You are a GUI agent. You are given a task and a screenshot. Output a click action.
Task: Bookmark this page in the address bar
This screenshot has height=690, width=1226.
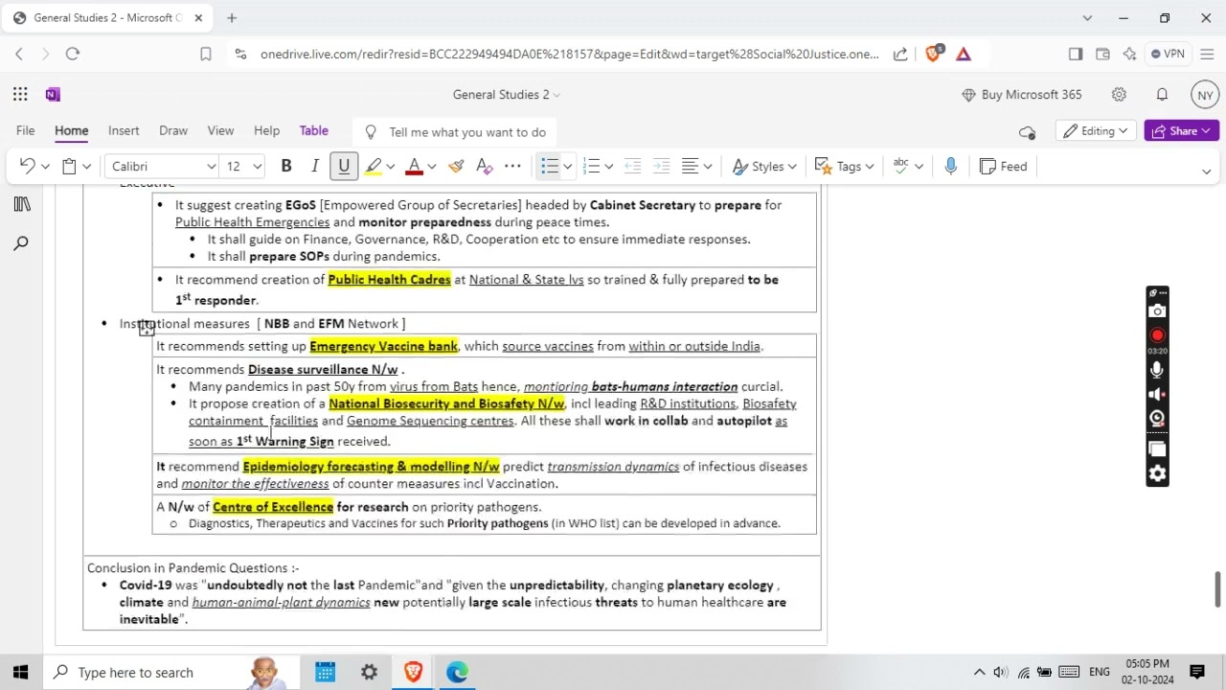(x=205, y=55)
